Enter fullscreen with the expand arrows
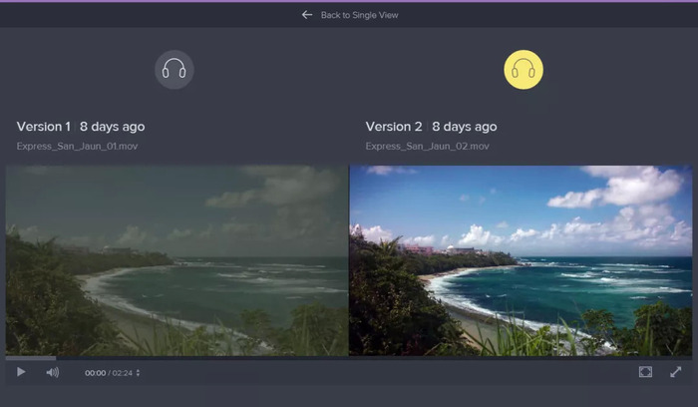Screen dimensions: 698x407 [x=676, y=372]
